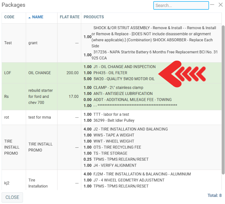
Task: Sort by FLAT RATE column header
Action: tap(70, 17)
